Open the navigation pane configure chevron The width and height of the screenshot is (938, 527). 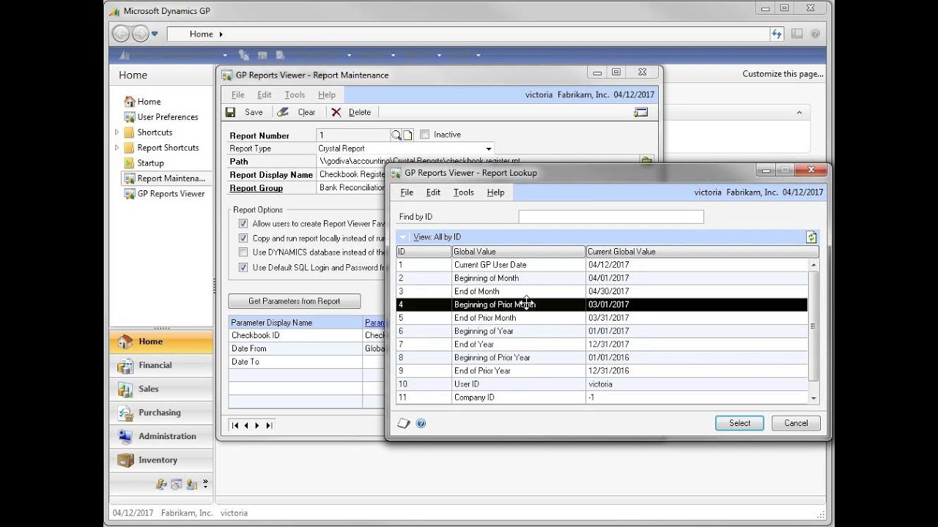tap(205, 484)
